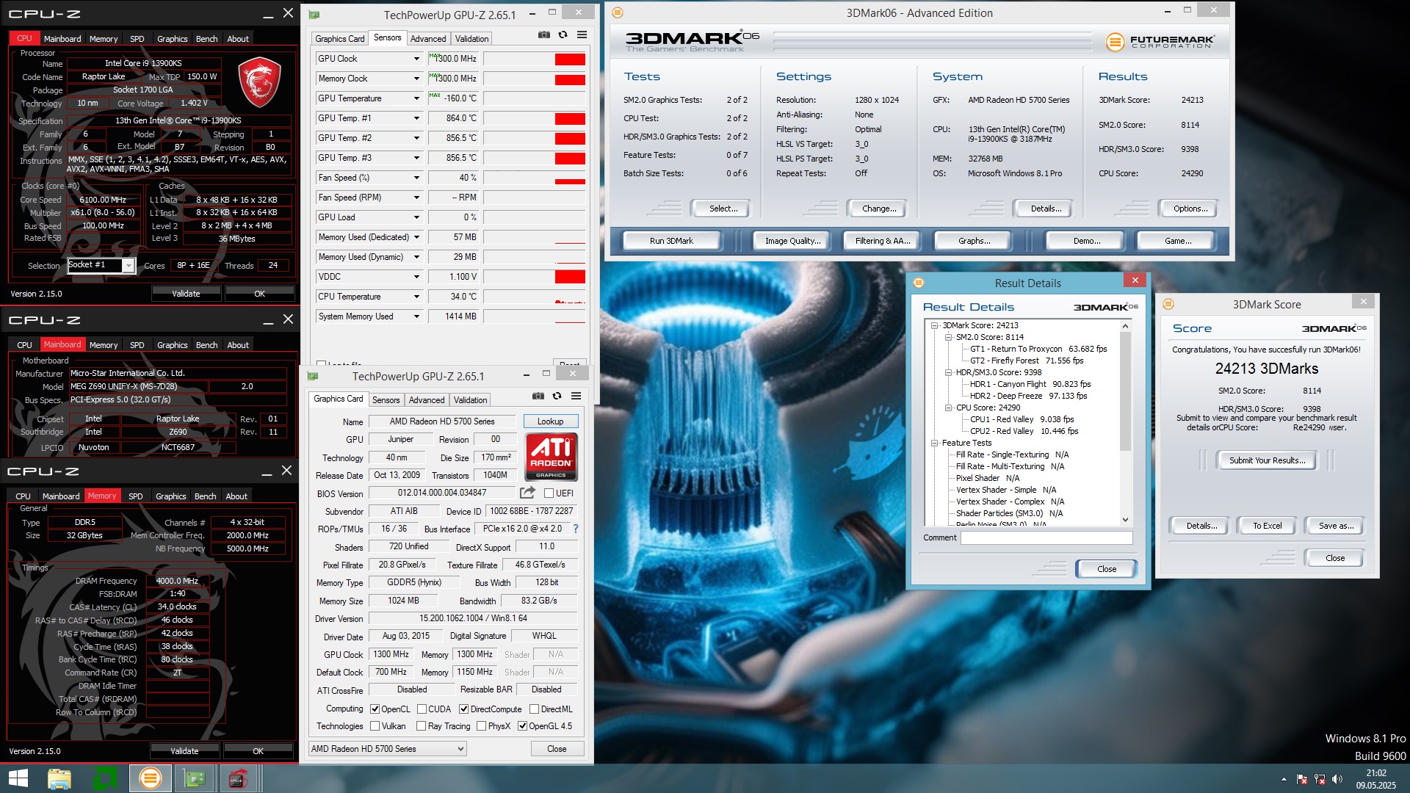Click the Comment input field

coord(1046,537)
